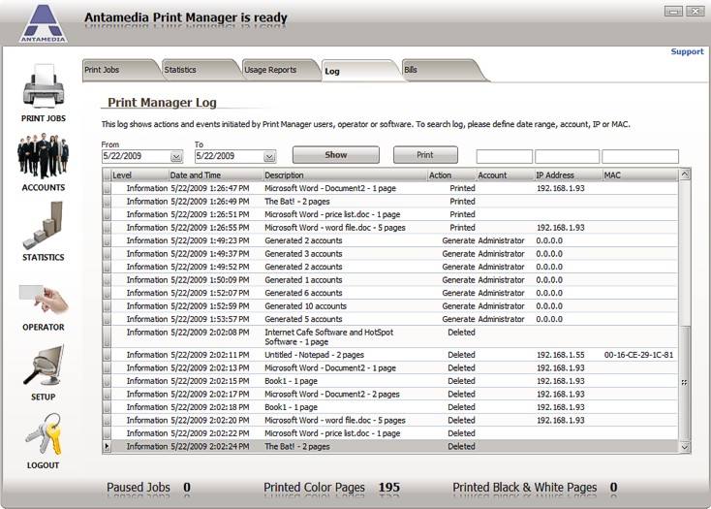The image size is (711, 509).
Task: Click the MAC filter input field
Action: coord(640,156)
